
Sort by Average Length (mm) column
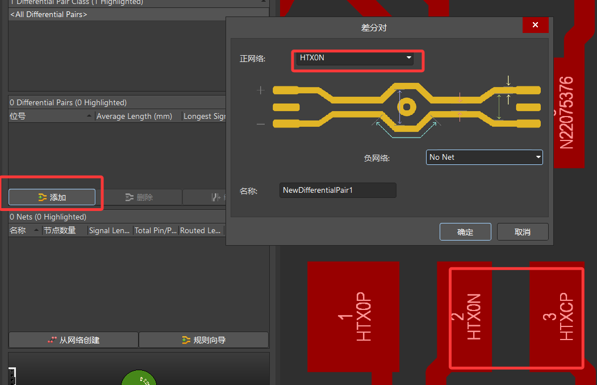coord(138,116)
